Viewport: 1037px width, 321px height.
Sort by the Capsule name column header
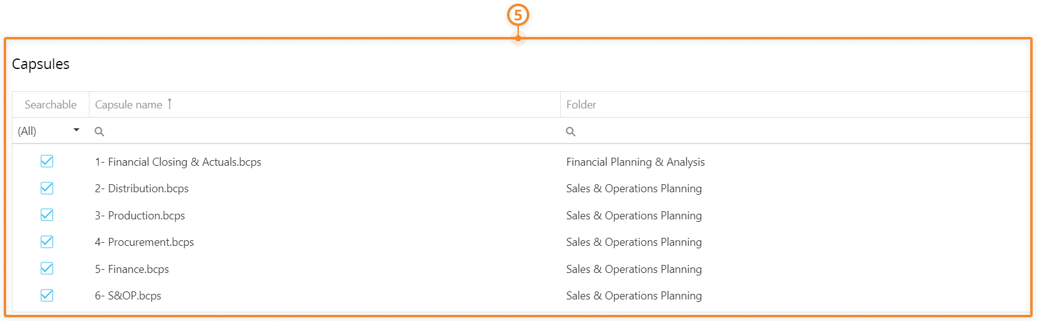[128, 105]
